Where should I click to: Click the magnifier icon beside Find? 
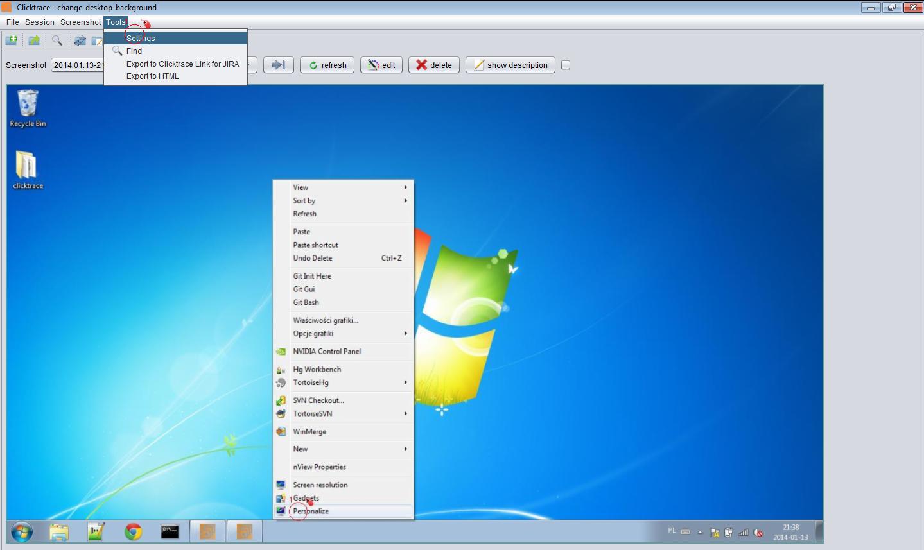tap(117, 51)
